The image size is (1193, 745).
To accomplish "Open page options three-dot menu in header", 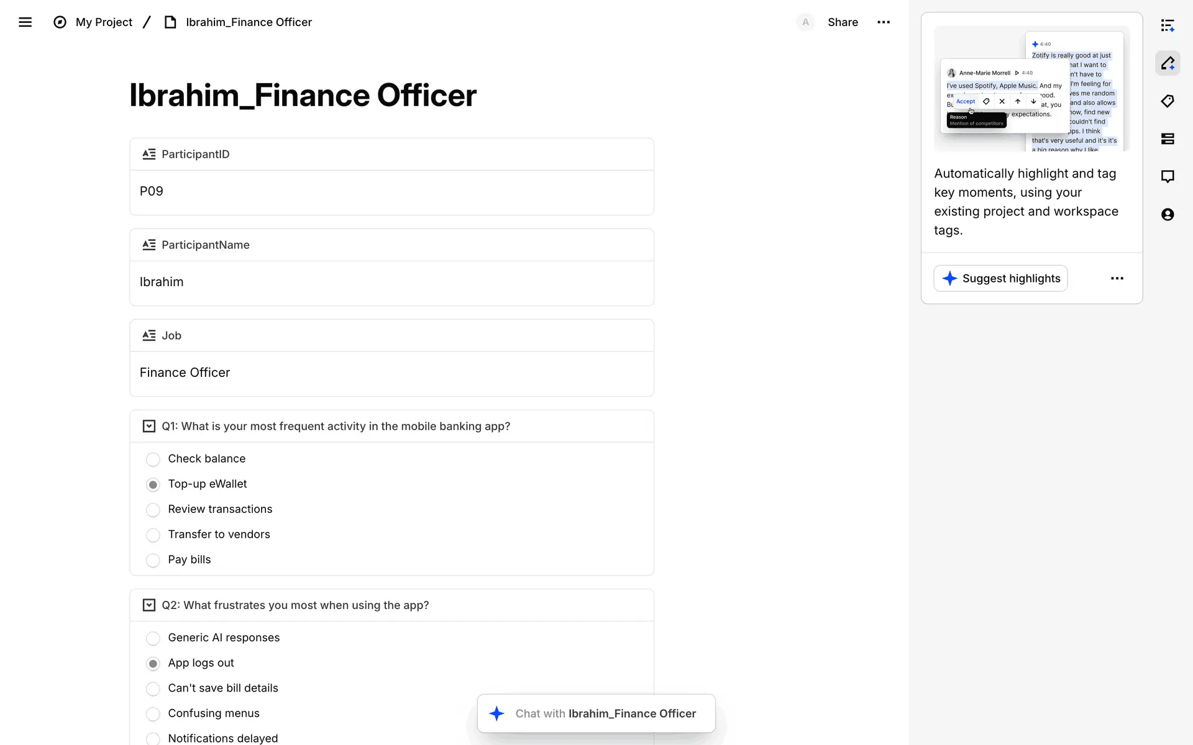I will 884,22.
